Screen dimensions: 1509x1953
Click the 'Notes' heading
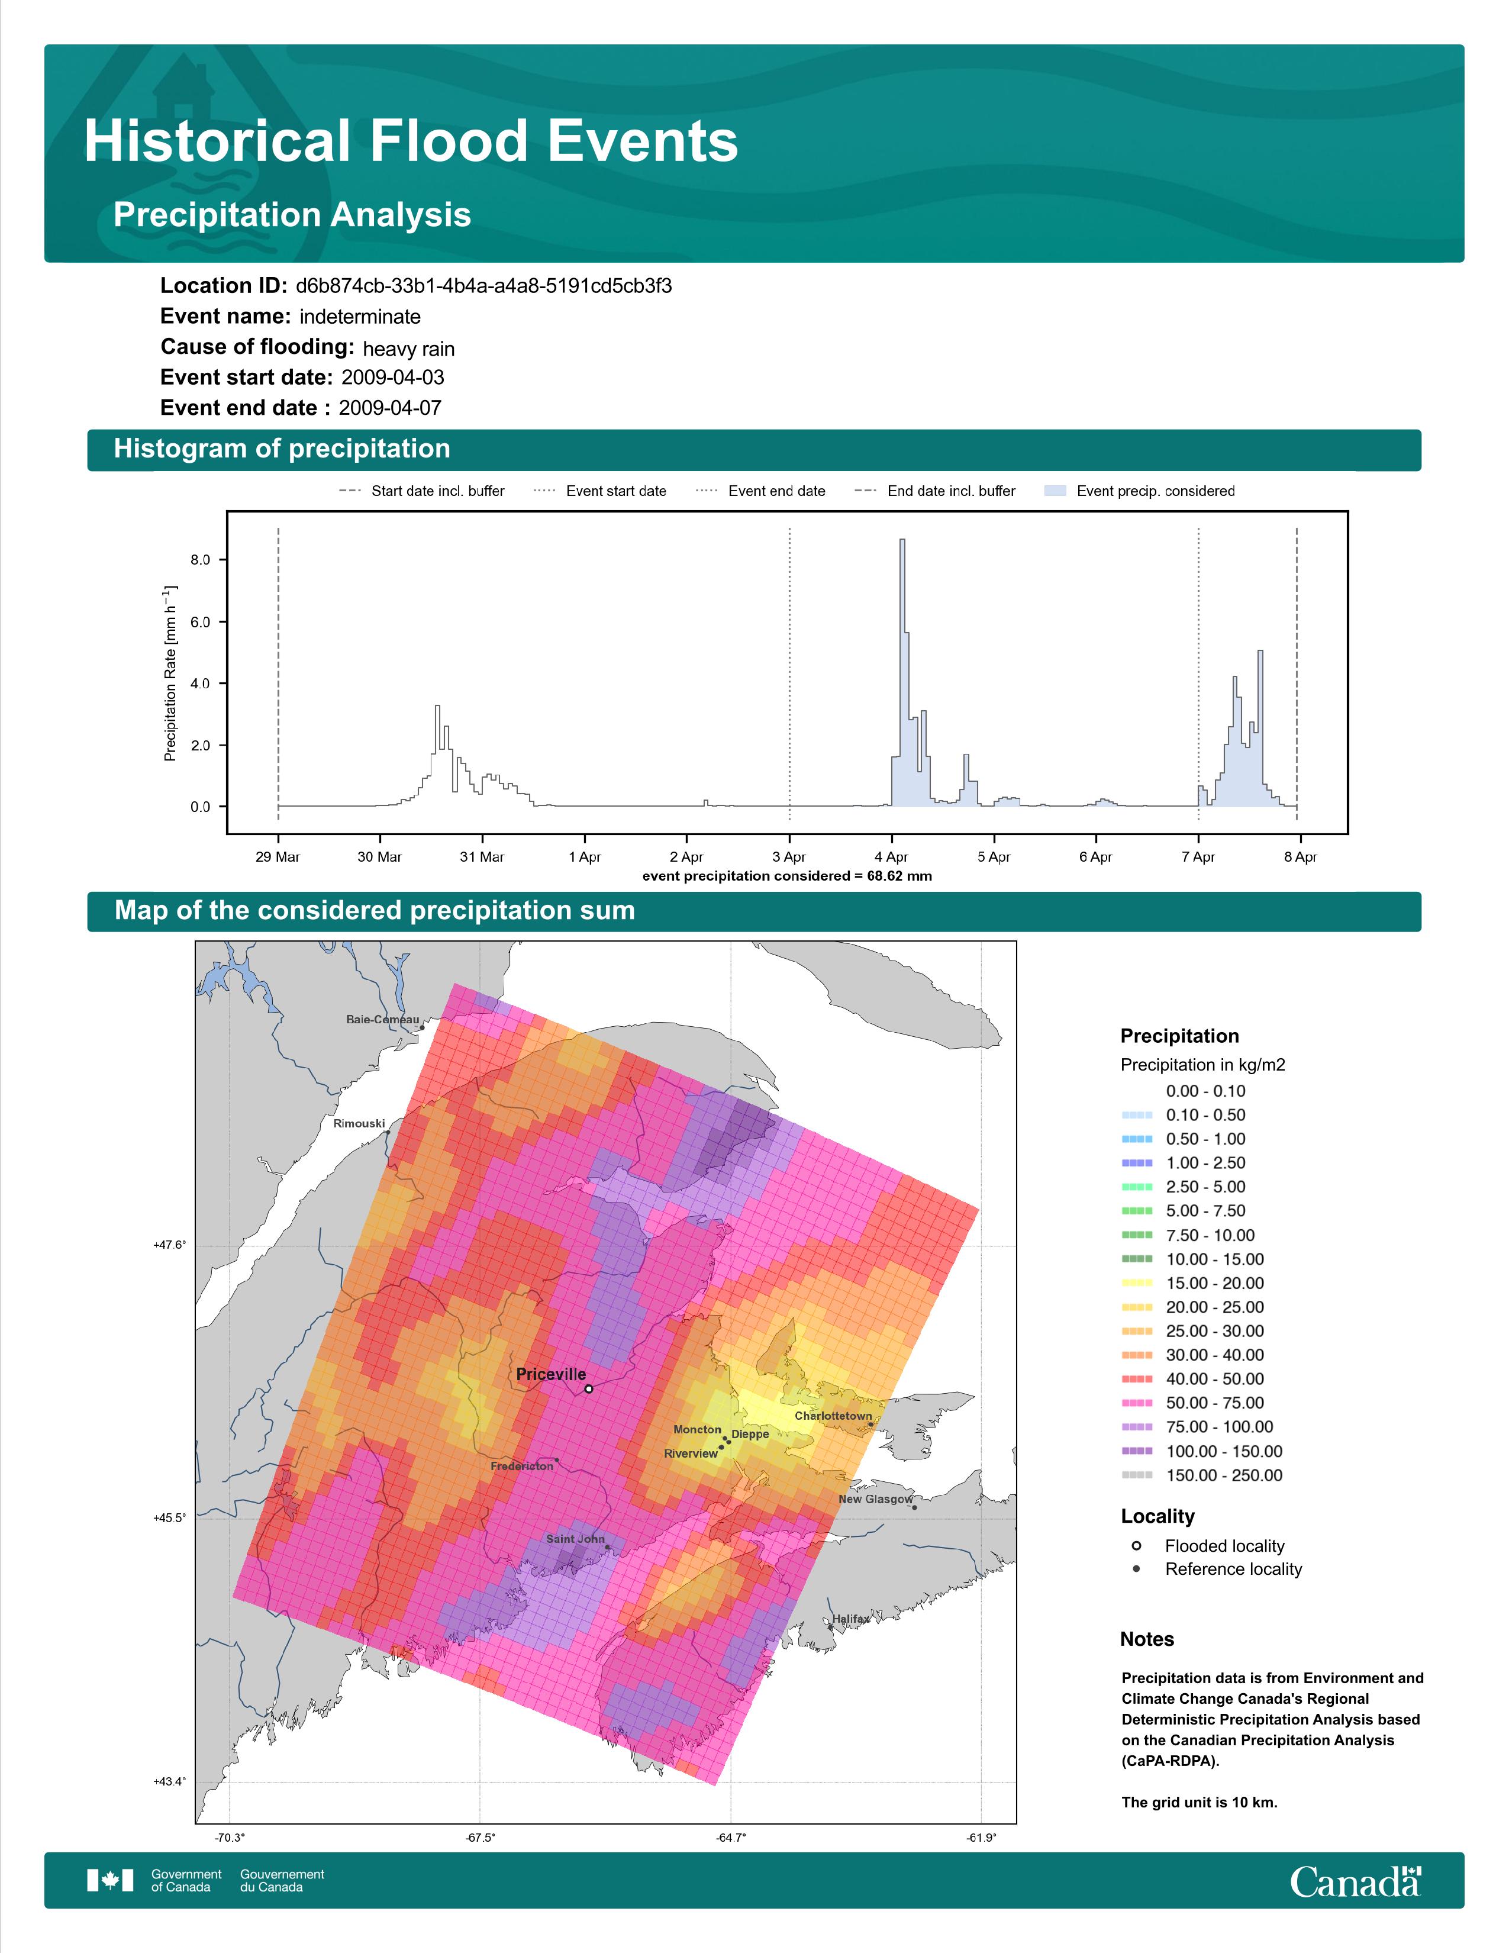(1147, 1639)
